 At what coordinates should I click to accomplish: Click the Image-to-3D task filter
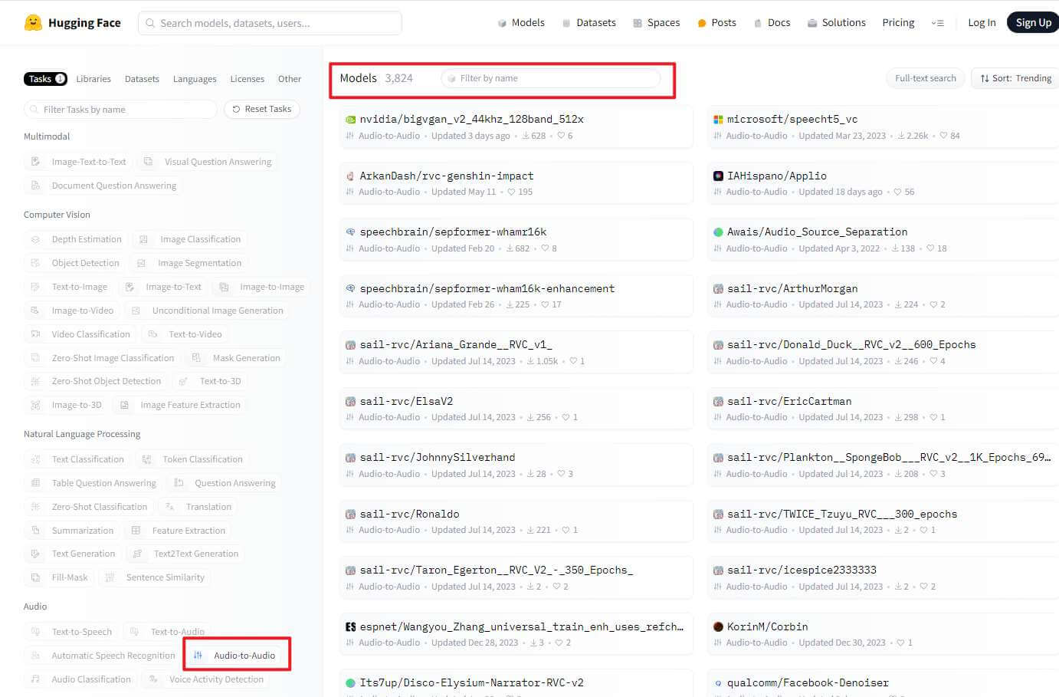click(66, 405)
